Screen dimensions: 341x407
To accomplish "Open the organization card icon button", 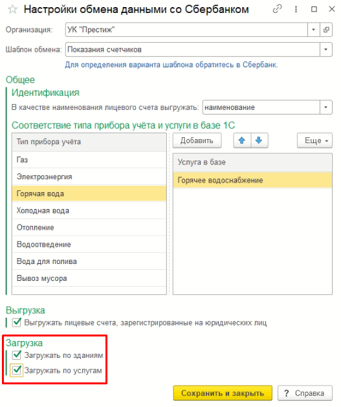I will click(x=326, y=30).
